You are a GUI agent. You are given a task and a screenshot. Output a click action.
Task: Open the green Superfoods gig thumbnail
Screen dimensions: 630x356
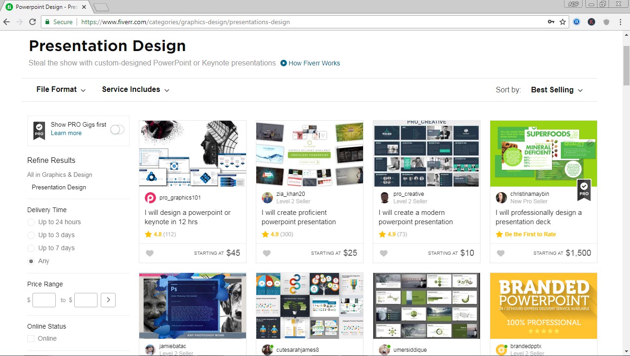[544, 154]
